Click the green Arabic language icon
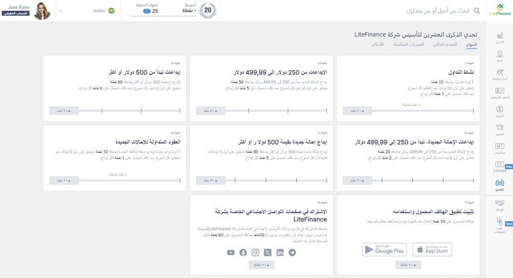513x278 pixels. (x=111, y=11)
